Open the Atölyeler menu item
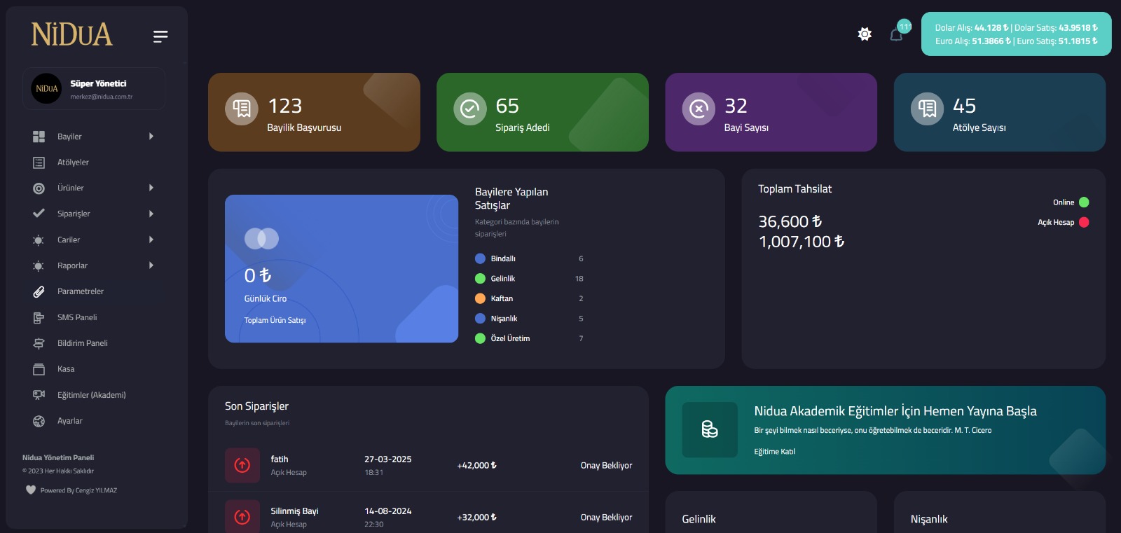Image resolution: width=1121 pixels, height=533 pixels. (73, 162)
